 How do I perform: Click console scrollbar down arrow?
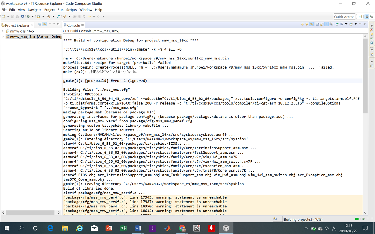point(365,213)
